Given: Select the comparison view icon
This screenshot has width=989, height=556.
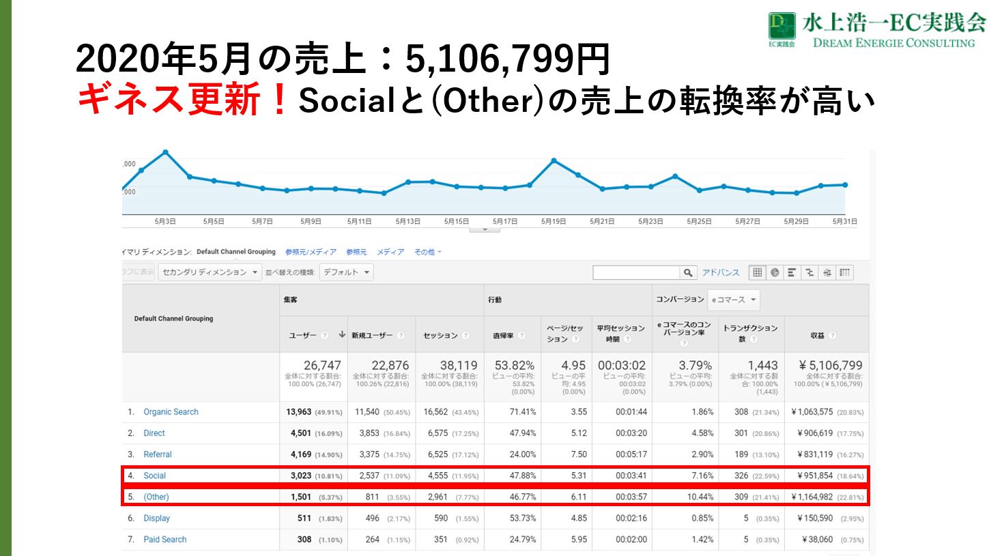Looking at the screenshot, I should [810, 273].
